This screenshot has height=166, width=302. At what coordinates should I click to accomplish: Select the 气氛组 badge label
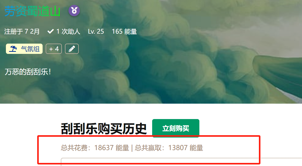[x=30, y=49]
